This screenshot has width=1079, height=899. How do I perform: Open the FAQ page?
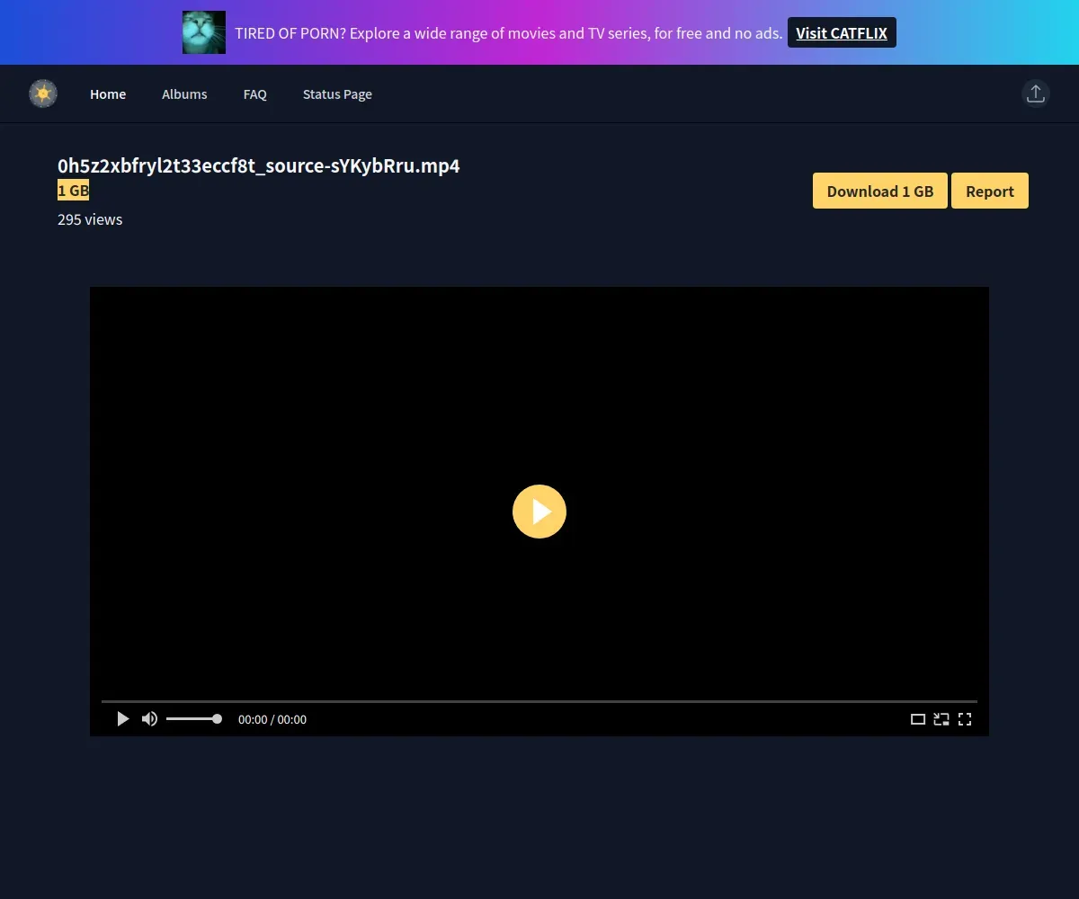[255, 93]
